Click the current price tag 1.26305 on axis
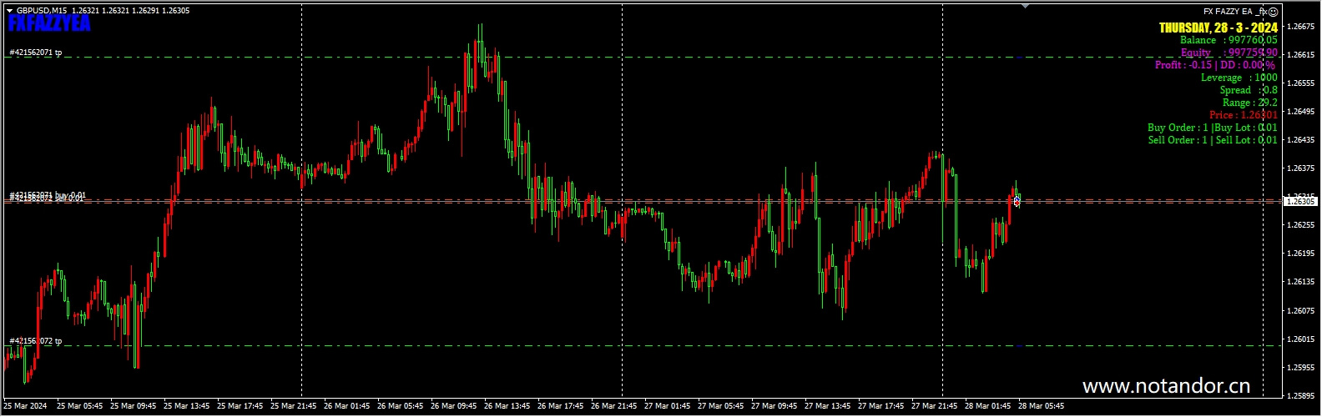 tap(1300, 201)
